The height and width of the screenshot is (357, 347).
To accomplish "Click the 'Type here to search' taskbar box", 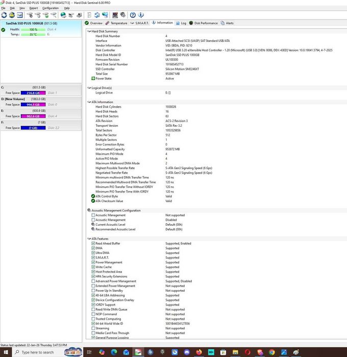I will tap(47, 352).
